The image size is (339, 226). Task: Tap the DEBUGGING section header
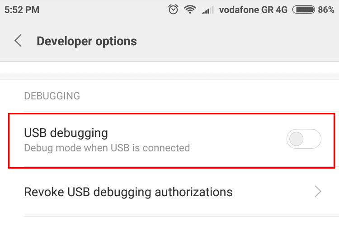[x=52, y=96]
